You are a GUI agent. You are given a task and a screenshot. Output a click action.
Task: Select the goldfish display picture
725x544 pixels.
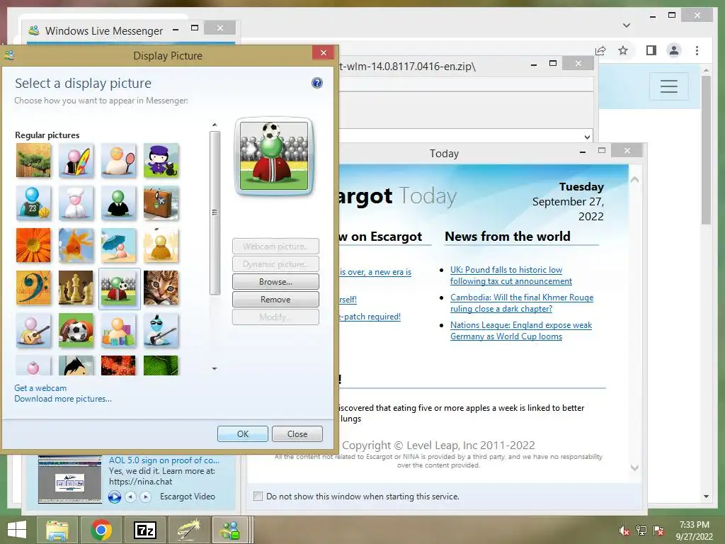click(x=76, y=246)
